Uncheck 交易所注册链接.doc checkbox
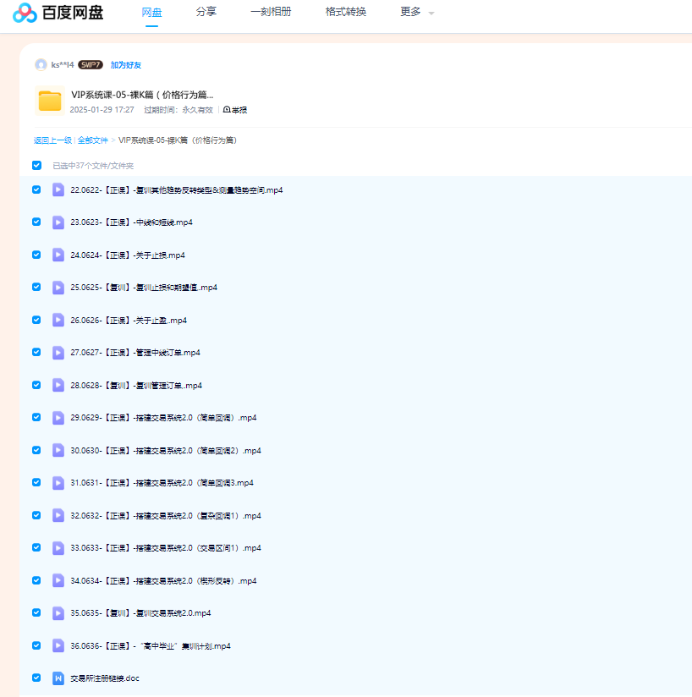 (x=36, y=678)
